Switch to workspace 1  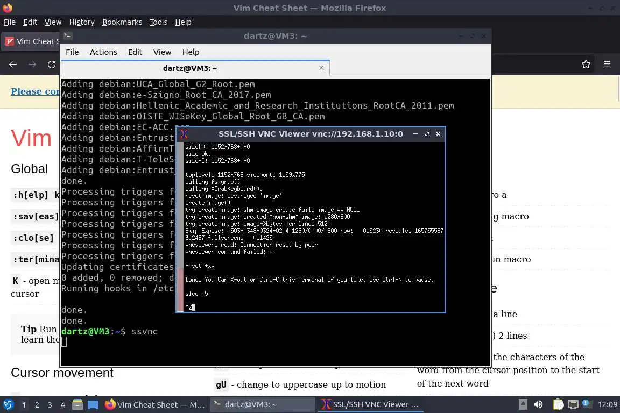(24, 405)
